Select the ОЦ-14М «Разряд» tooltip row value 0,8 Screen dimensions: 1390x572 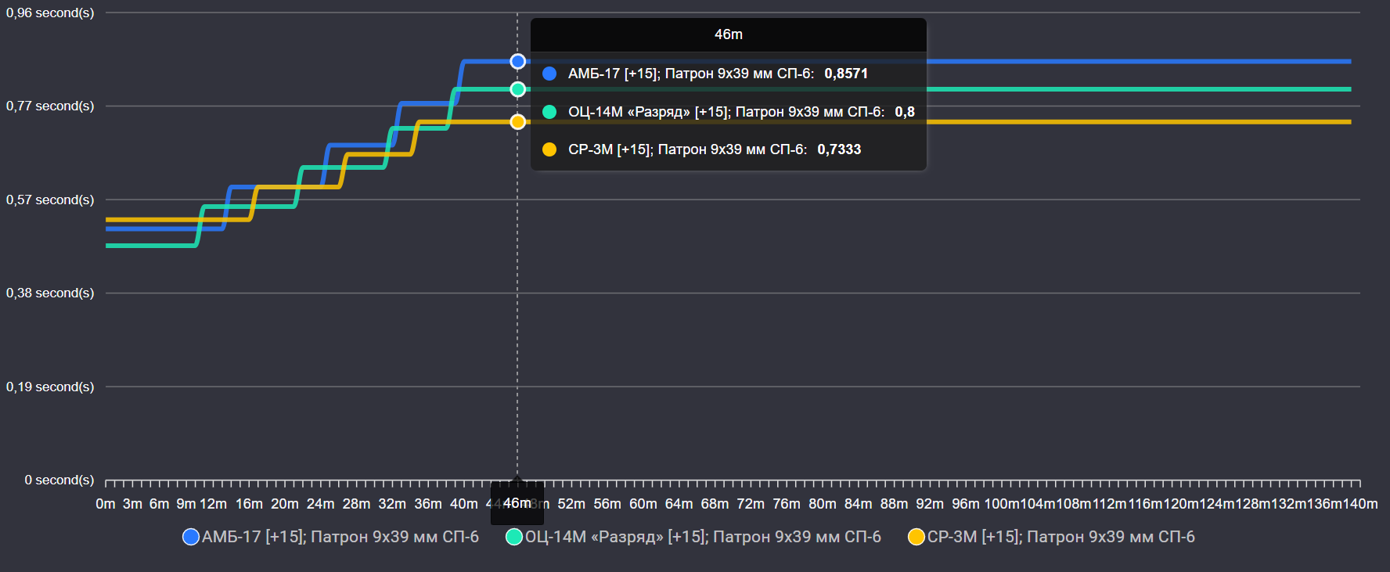click(904, 112)
